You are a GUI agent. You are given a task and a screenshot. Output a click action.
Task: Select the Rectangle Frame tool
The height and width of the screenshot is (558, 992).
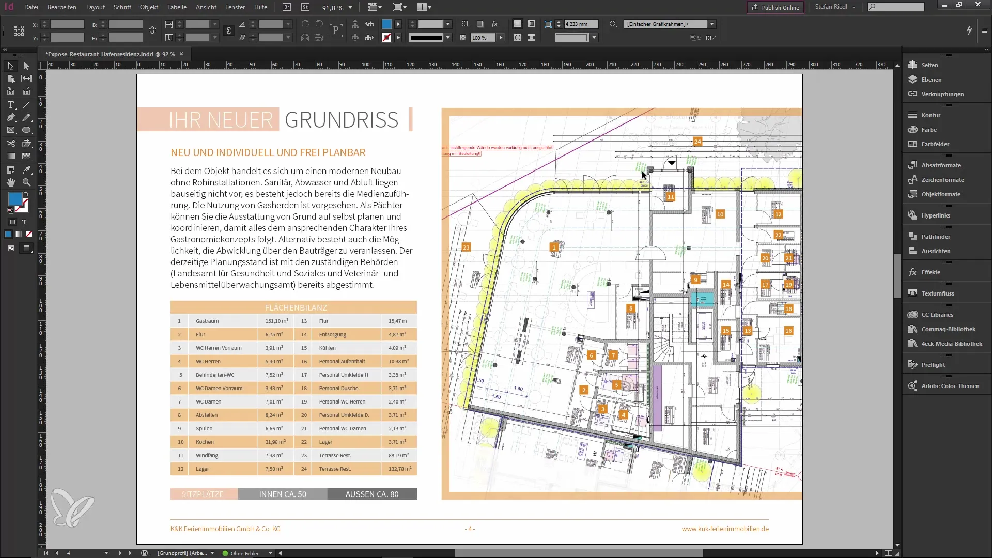[x=11, y=130]
